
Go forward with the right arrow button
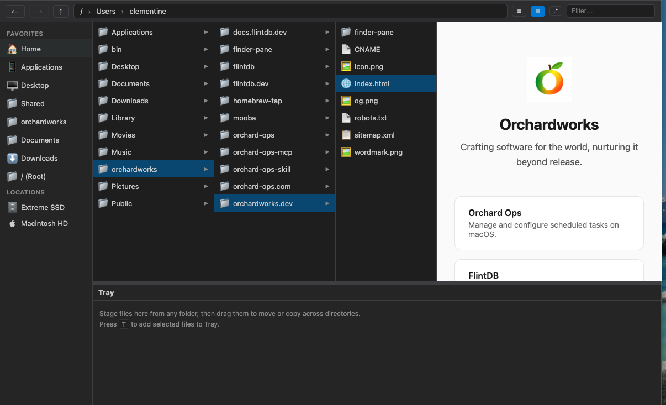click(x=39, y=11)
